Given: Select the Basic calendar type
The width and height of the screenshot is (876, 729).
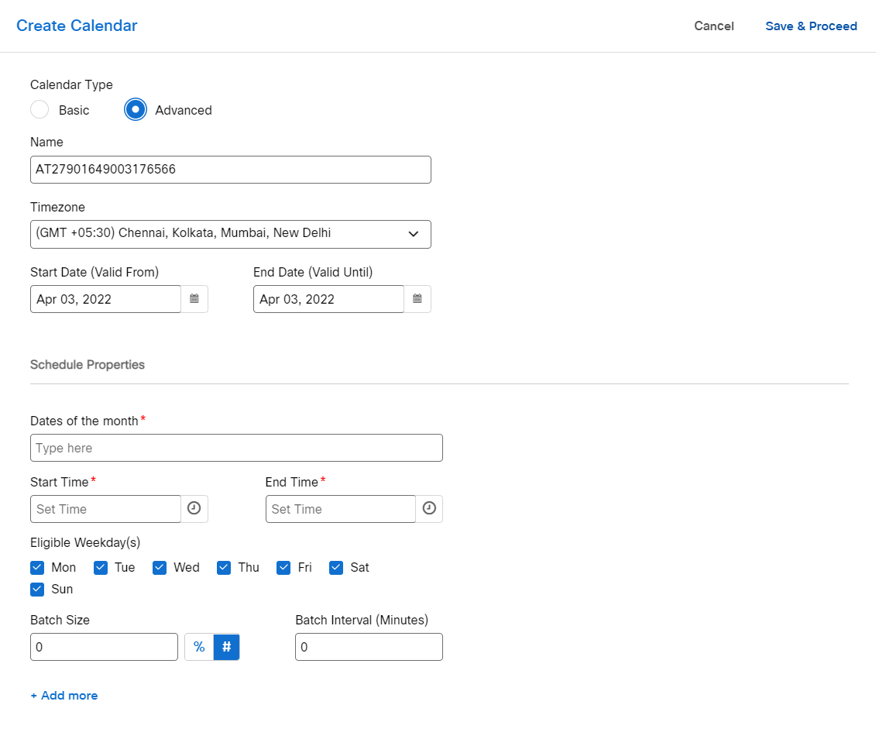Looking at the screenshot, I should (40, 110).
